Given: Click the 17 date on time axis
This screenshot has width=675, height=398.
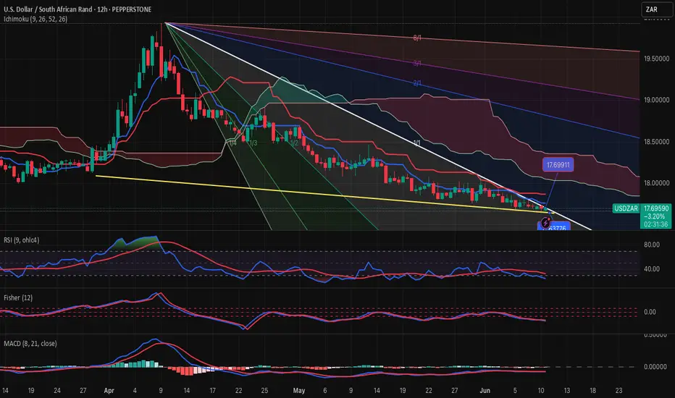Looking at the screenshot, I should click(213, 391).
